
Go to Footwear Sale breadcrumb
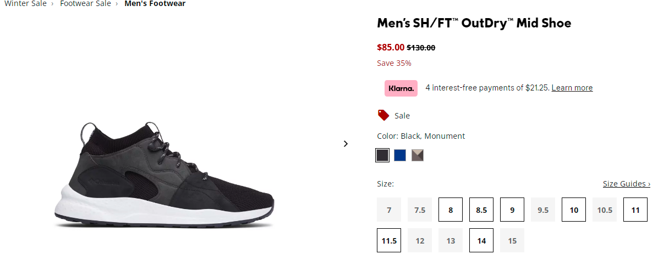click(86, 4)
